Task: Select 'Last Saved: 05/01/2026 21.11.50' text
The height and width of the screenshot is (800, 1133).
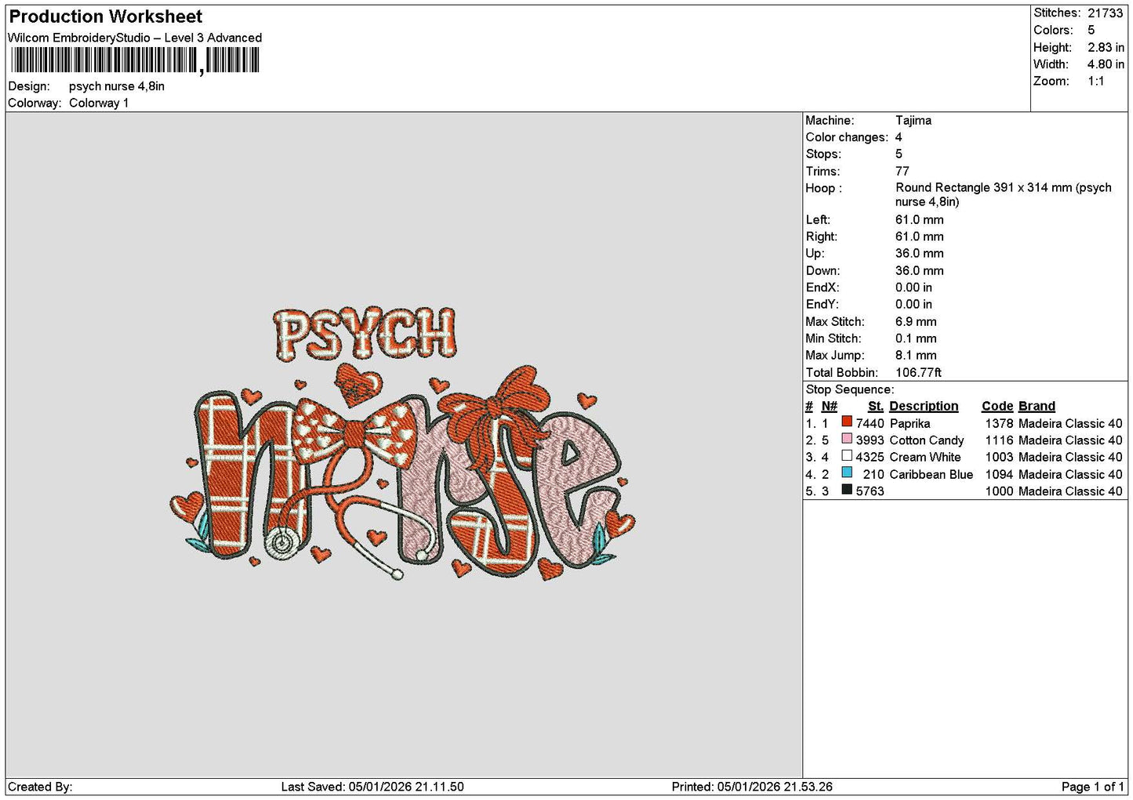Action: coord(372,787)
